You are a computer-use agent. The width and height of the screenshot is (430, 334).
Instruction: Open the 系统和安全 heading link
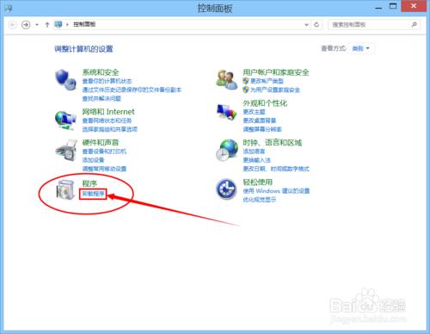tap(101, 72)
